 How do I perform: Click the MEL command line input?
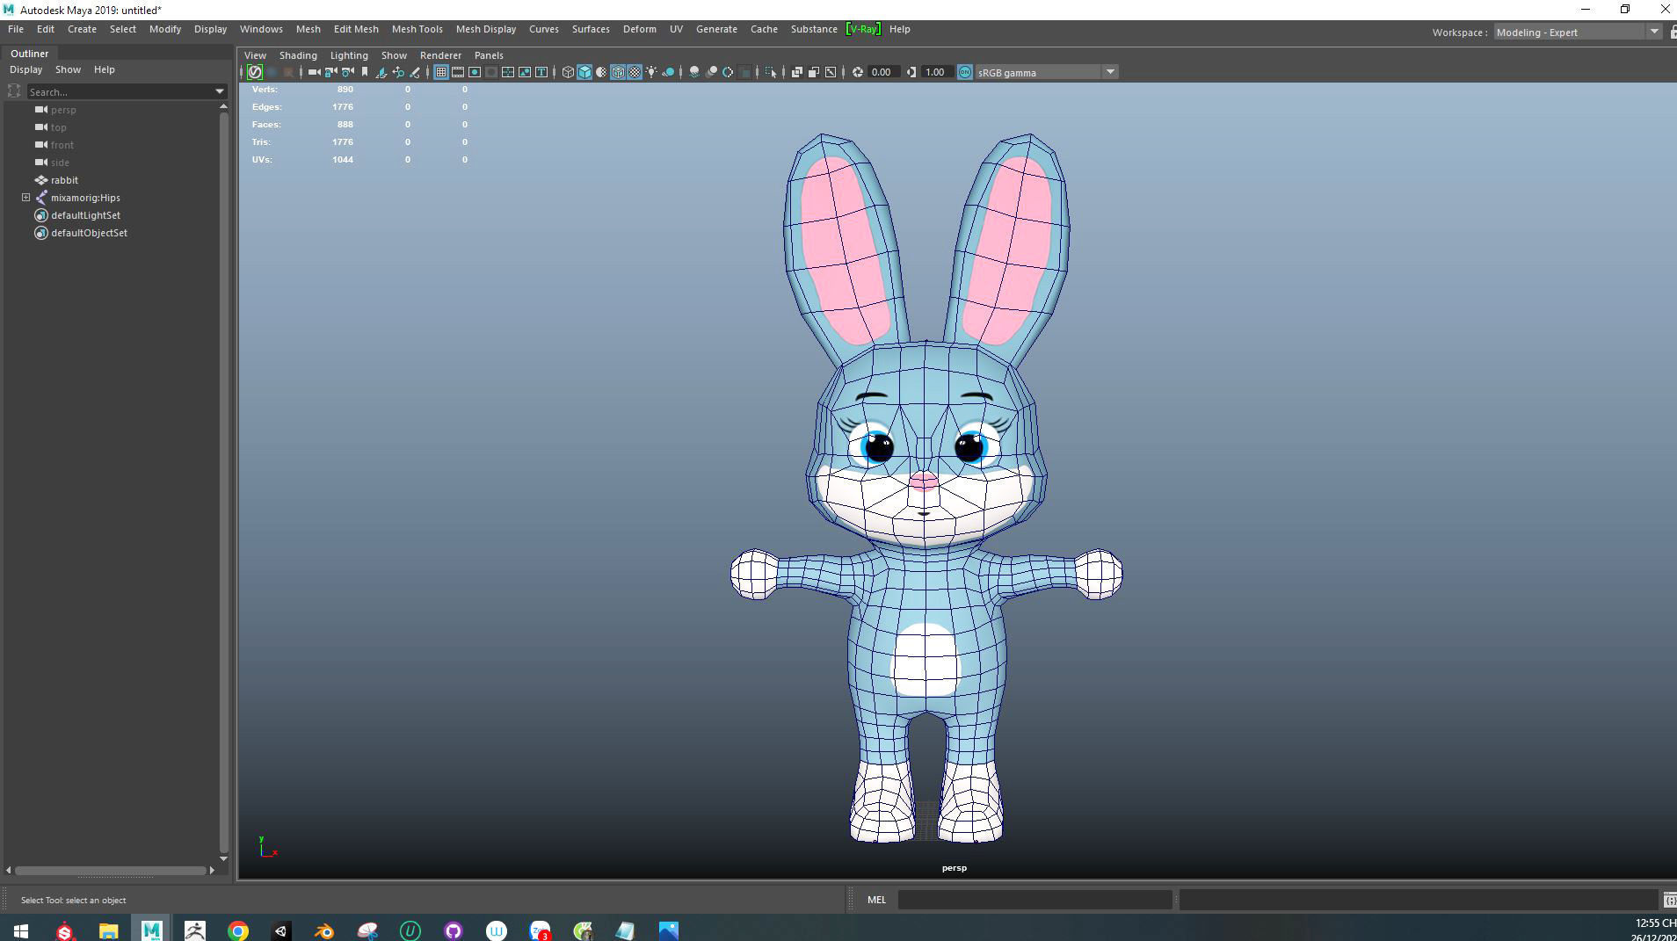(1035, 900)
